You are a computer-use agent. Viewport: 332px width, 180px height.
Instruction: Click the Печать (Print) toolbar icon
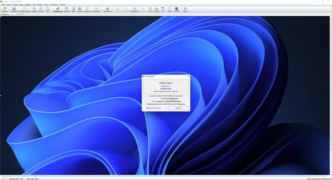[x=157, y=9]
